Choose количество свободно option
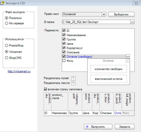Image resolution: width=141 pixels, height=132 pixels. 109,69
